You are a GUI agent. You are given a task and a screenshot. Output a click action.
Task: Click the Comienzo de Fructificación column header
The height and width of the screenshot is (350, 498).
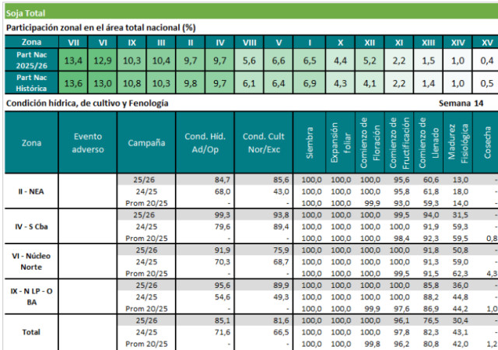point(396,142)
